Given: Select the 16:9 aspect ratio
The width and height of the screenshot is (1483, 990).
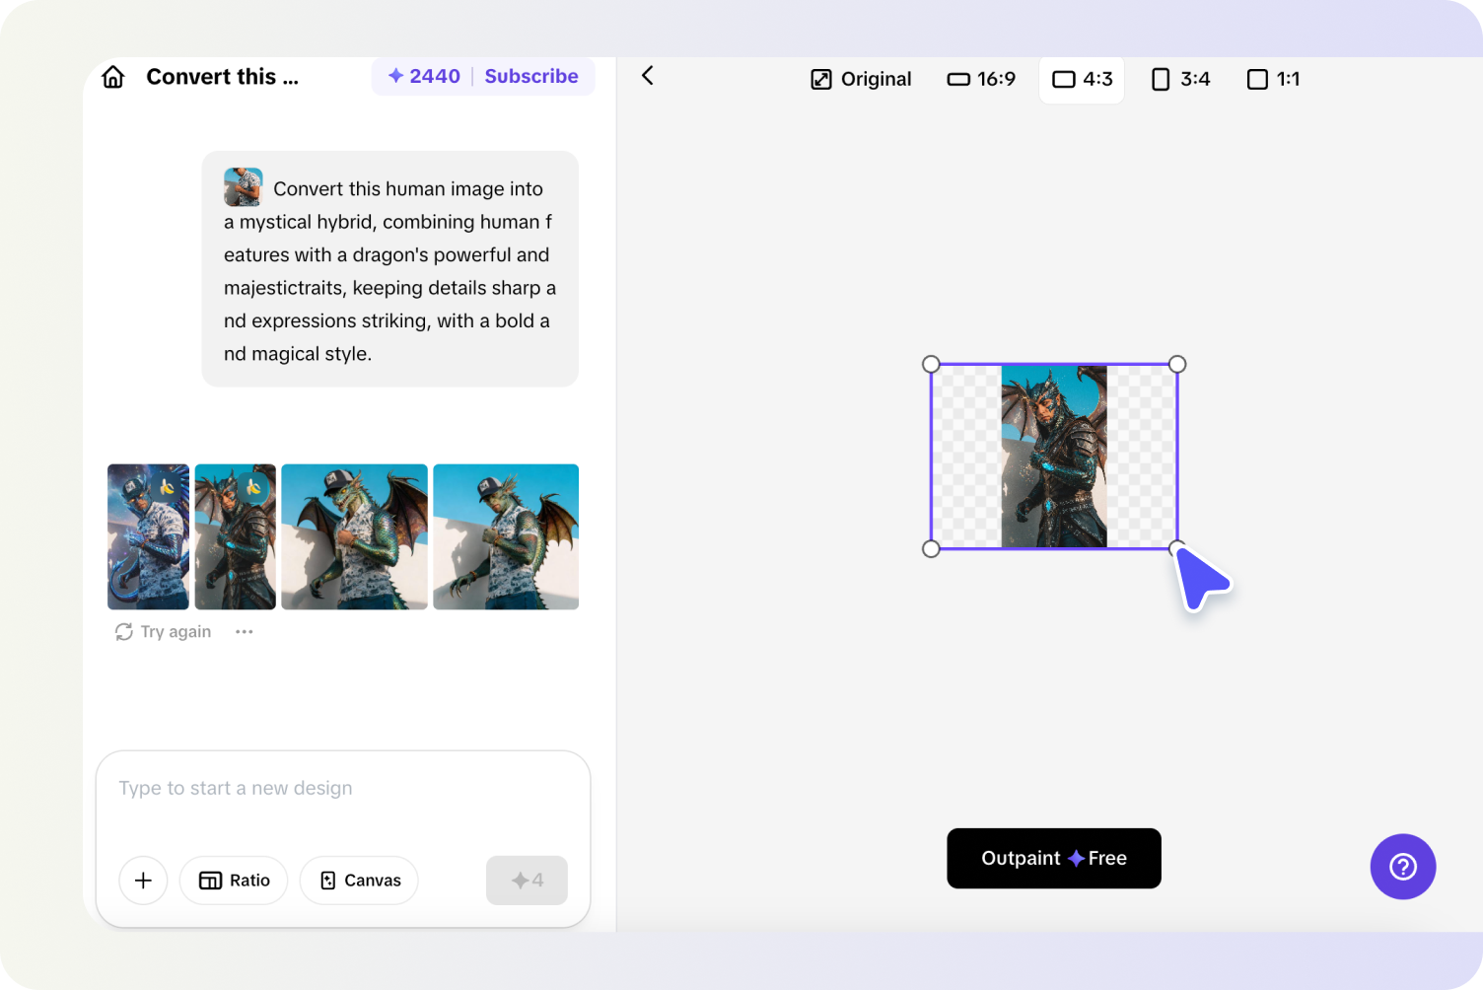Looking at the screenshot, I should tap(980, 79).
